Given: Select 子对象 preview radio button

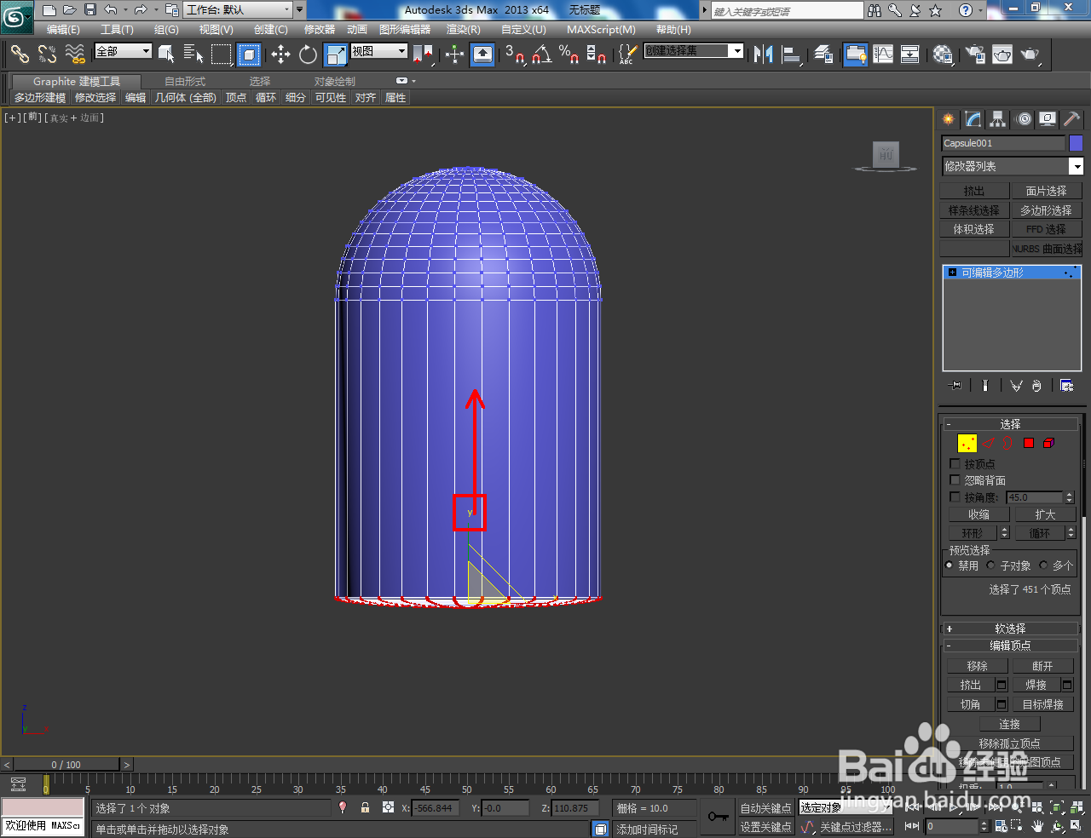Looking at the screenshot, I should pos(990,565).
